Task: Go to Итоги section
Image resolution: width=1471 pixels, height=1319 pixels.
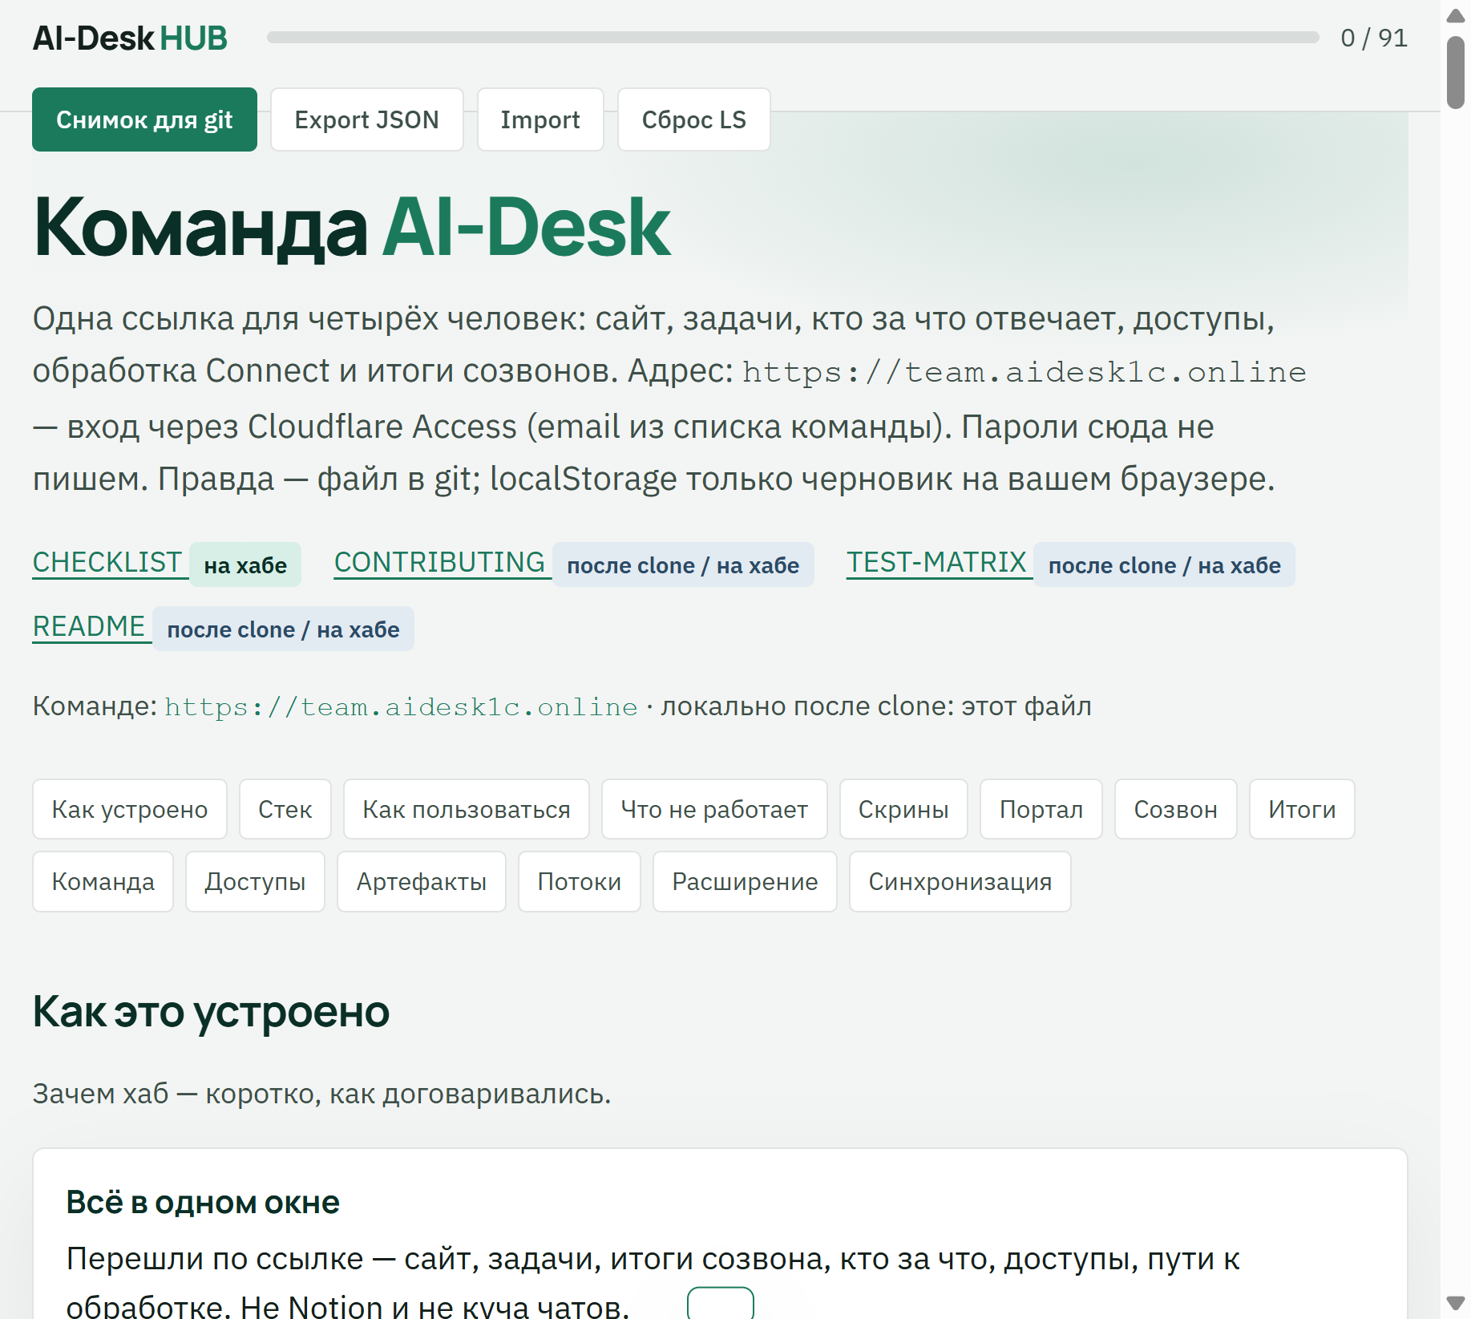Action: [x=1303, y=810]
